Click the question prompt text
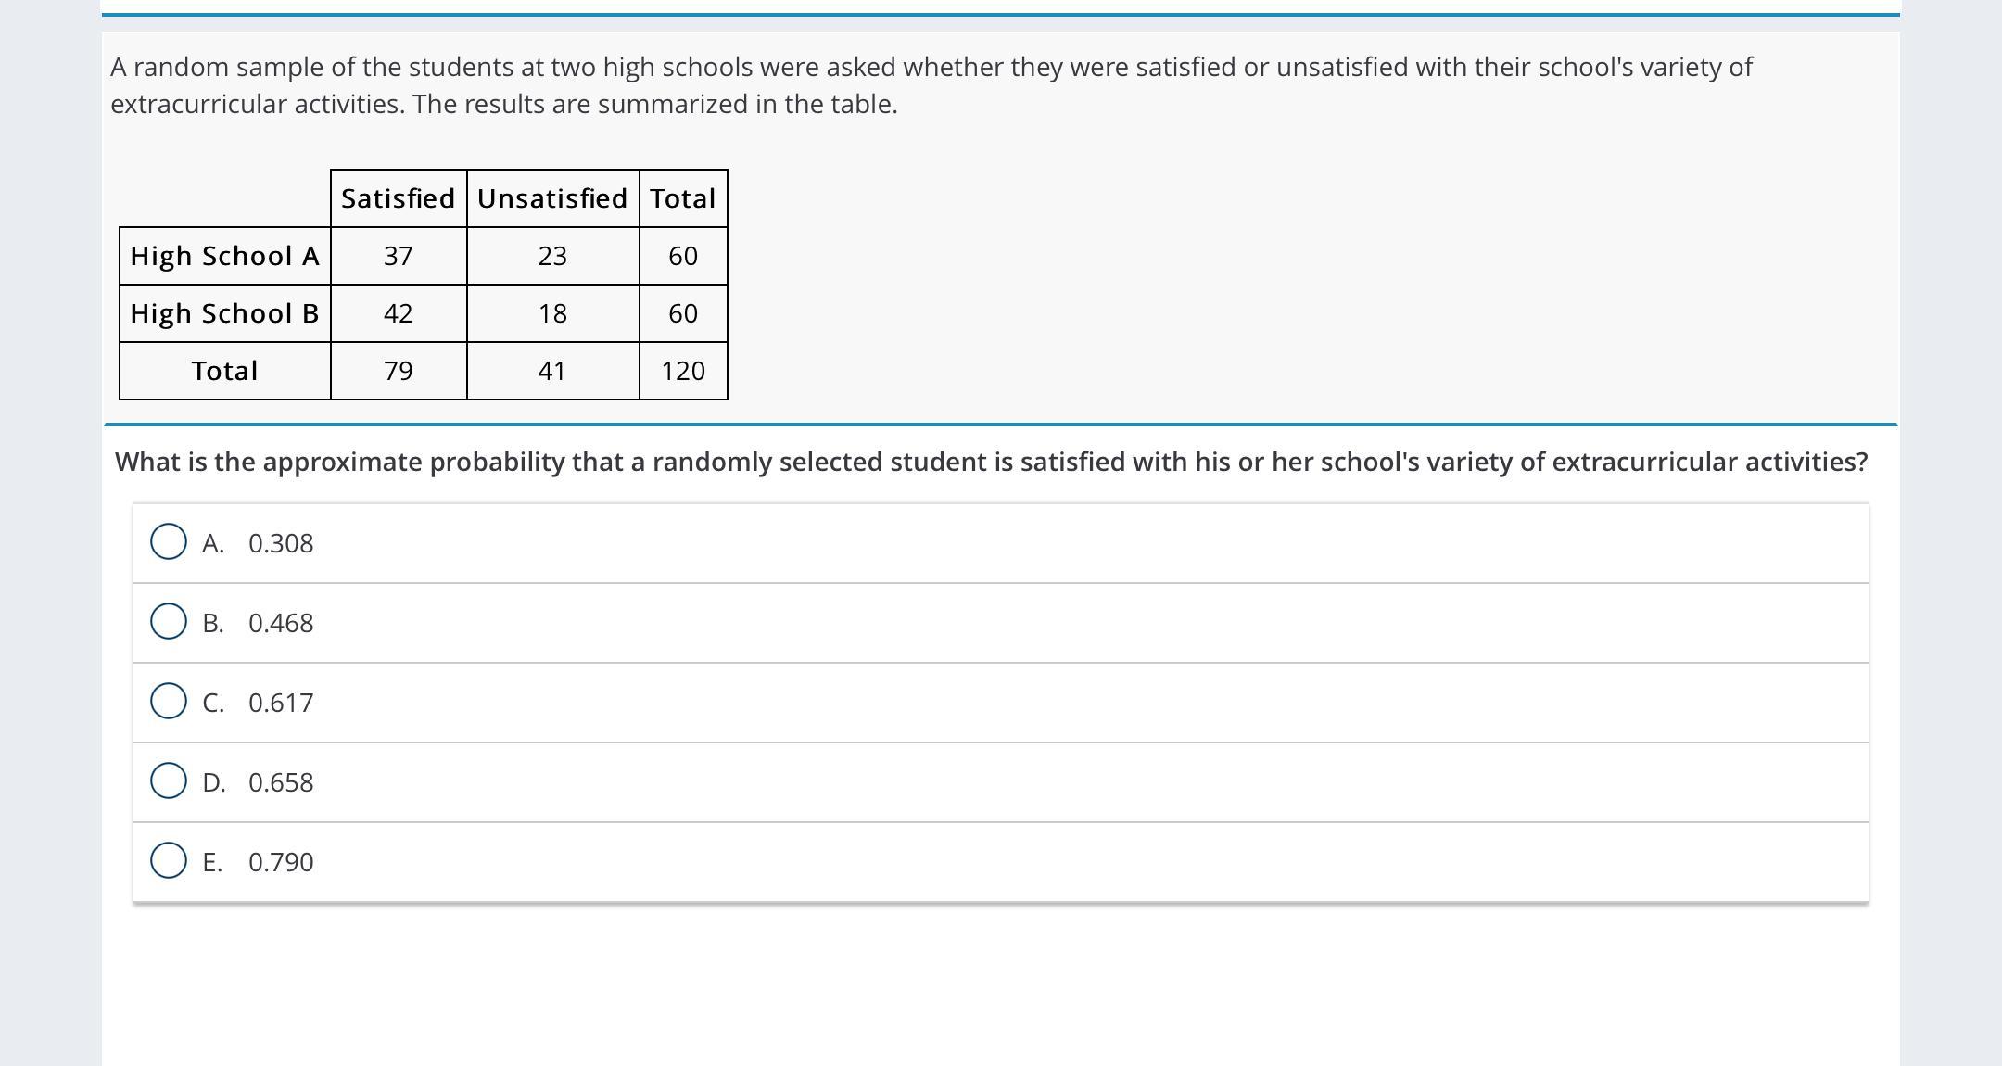The height and width of the screenshot is (1066, 2002). [992, 462]
